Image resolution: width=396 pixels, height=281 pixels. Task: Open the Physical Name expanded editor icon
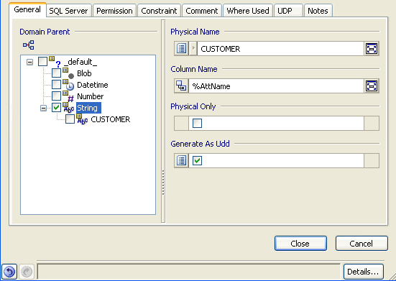(372, 48)
